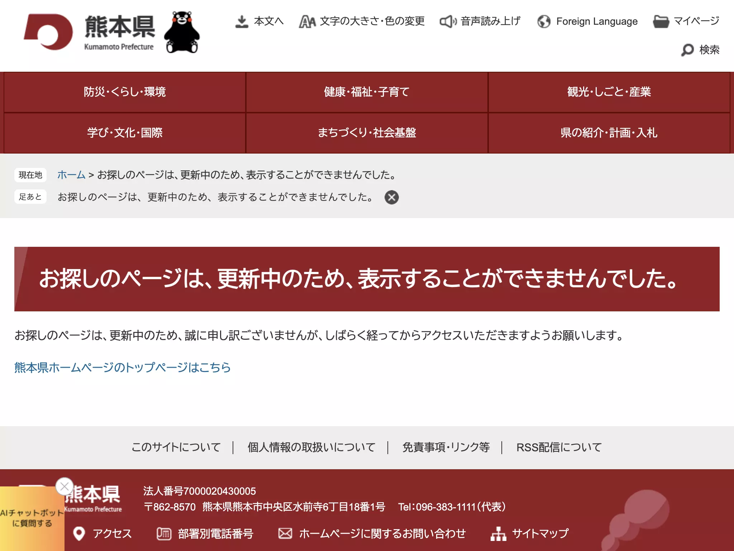
Task: Start 音声読み上げ voice reading
Action: coord(490,21)
